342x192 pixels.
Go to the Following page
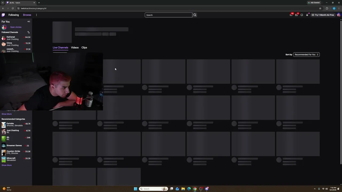(14, 15)
